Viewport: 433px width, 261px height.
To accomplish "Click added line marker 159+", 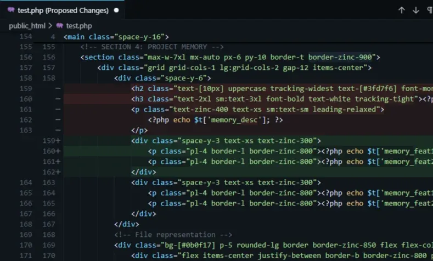I will tap(52, 141).
